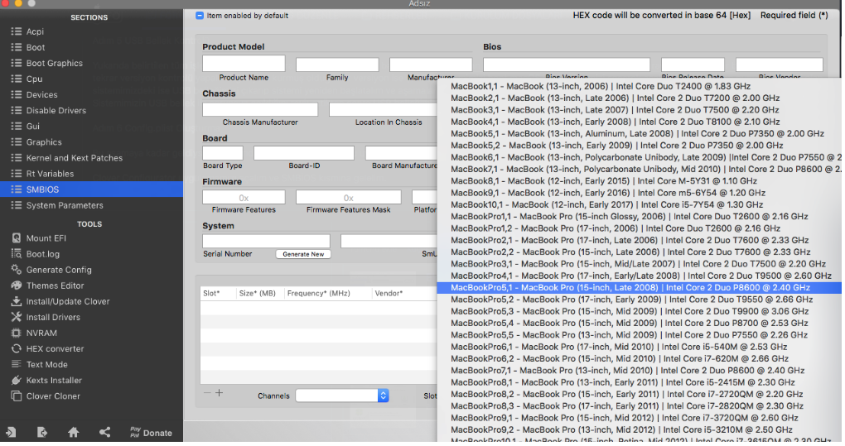Select MacBook3,1 13-inch Late 2007
Viewport: 845px width, 446px height.
tap(640, 110)
